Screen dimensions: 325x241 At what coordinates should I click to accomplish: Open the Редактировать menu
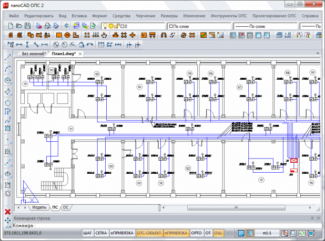tap(39, 16)
